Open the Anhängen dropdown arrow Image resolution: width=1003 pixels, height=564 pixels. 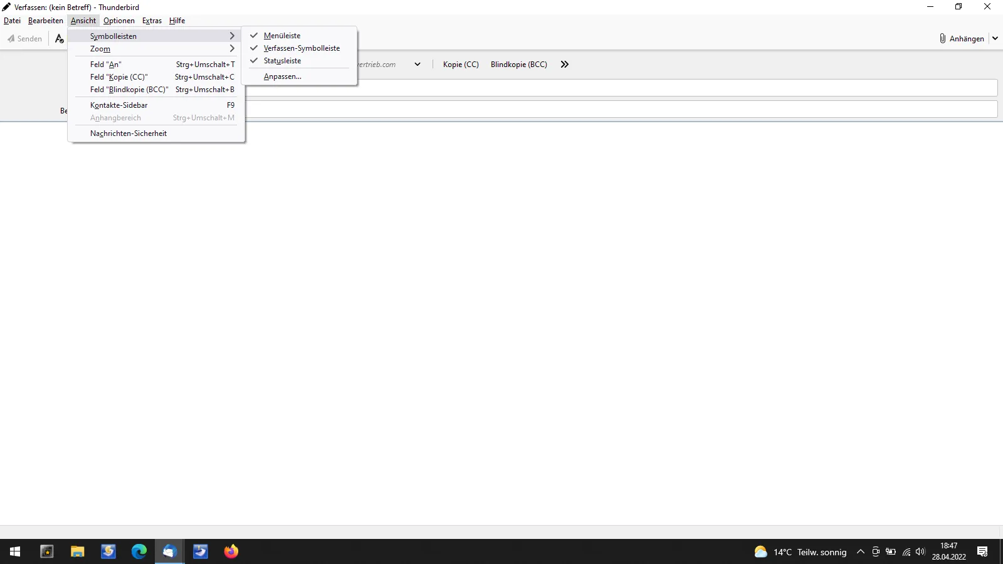coord(995,39)
